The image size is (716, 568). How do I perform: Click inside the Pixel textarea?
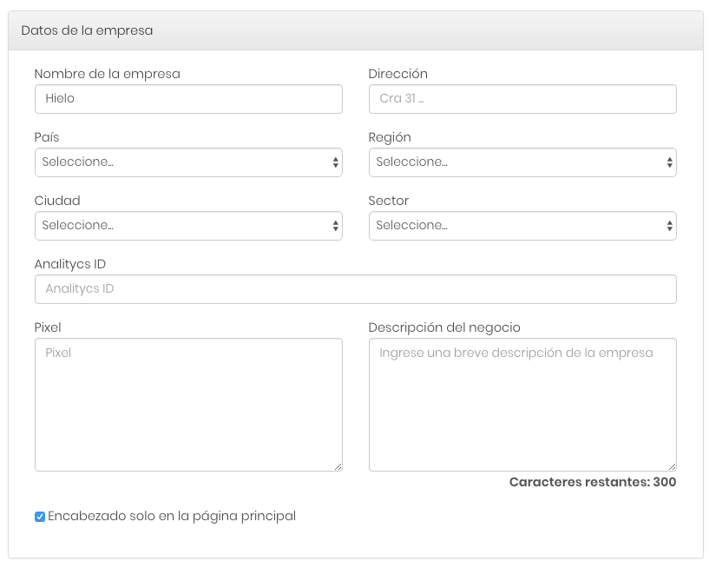coord(188,405)
